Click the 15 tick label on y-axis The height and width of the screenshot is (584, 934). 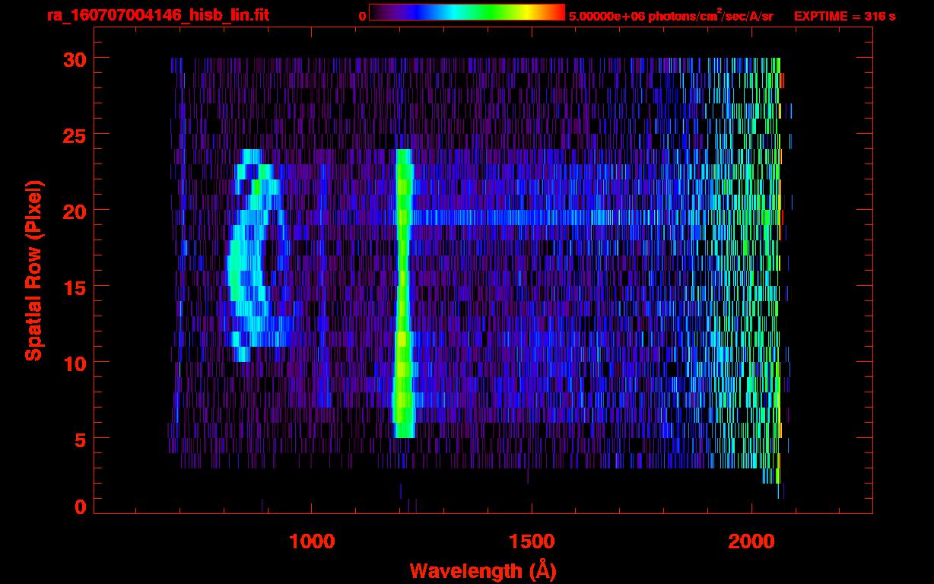[76, 287]
